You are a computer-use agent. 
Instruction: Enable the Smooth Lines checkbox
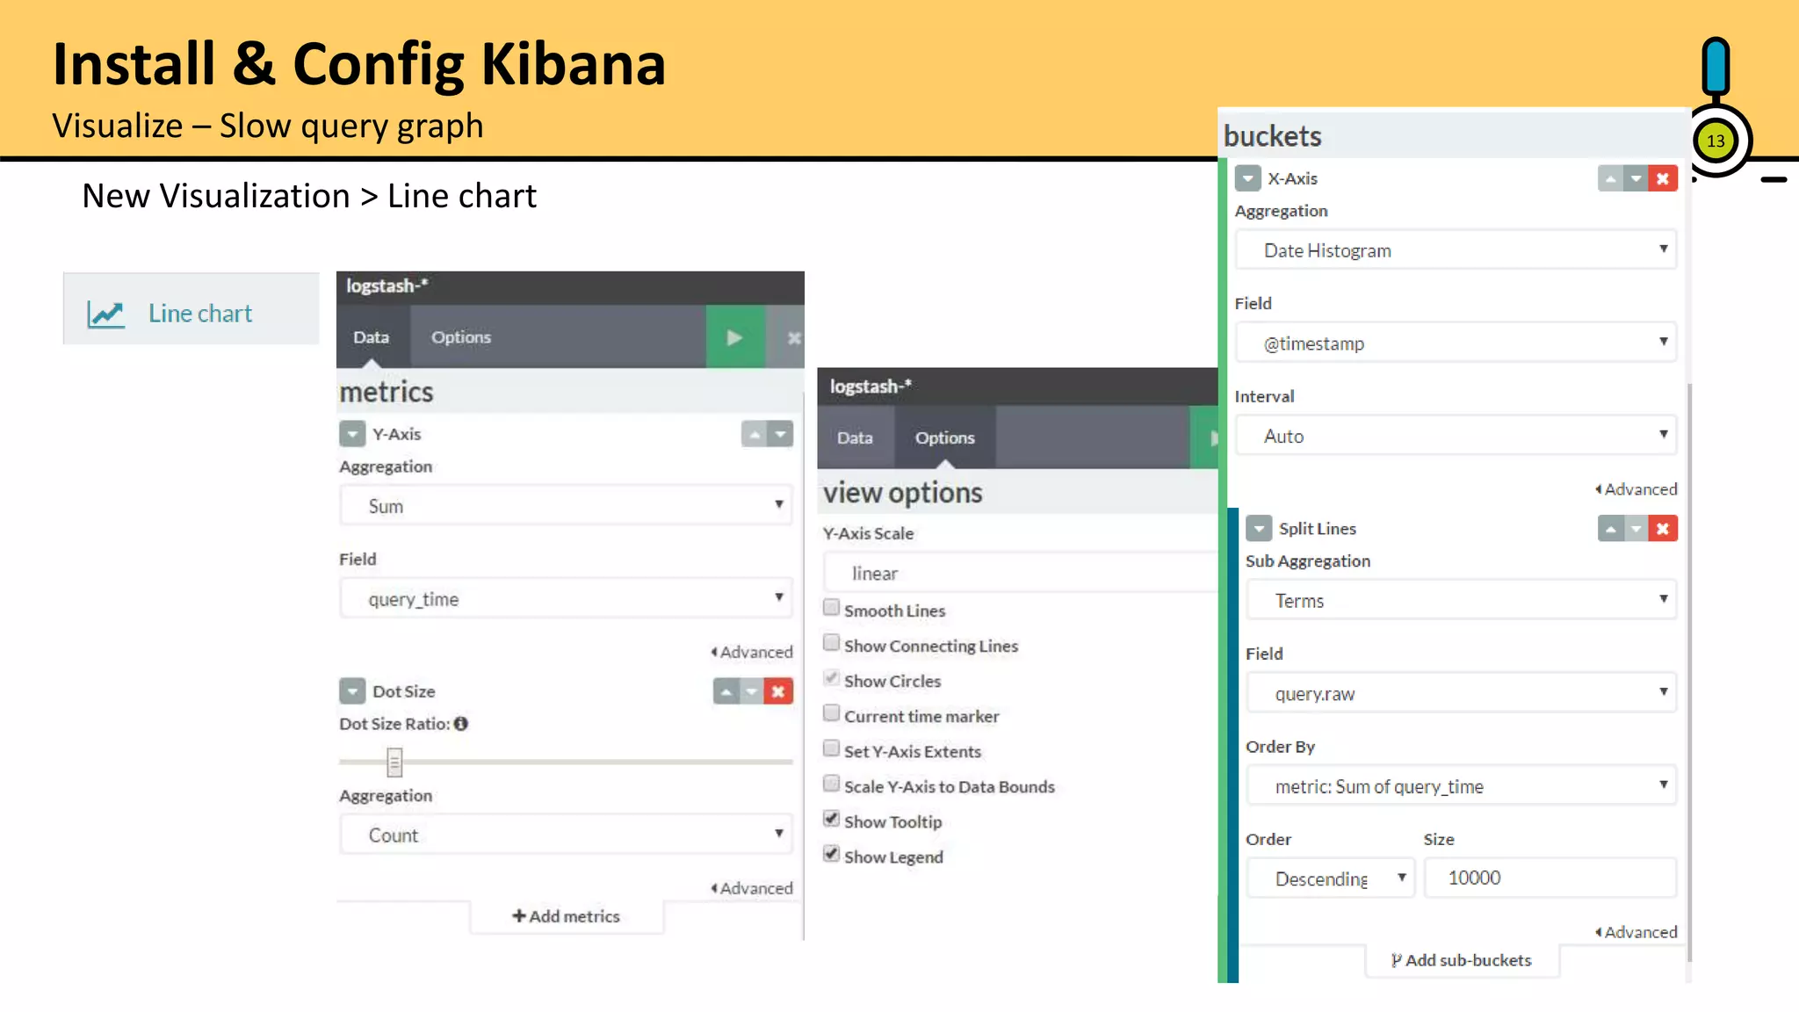click(831, 608)
